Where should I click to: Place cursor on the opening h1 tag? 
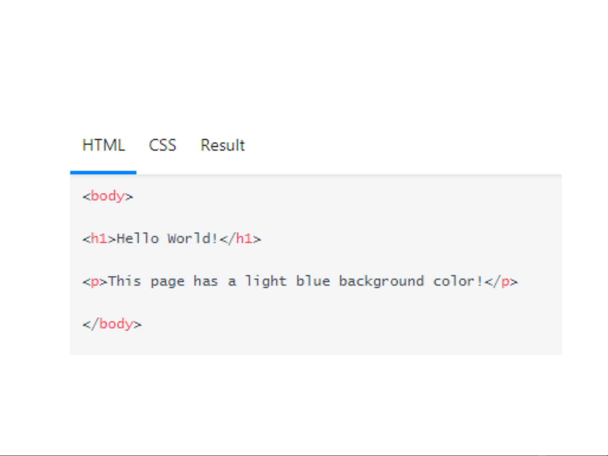click(99, 239)
